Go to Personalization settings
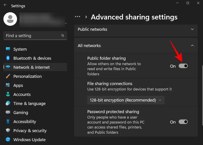The image size is (203, 145). pos(35,76)
